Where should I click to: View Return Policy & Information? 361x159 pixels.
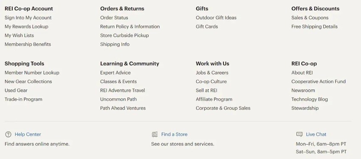tap(130, 27)
